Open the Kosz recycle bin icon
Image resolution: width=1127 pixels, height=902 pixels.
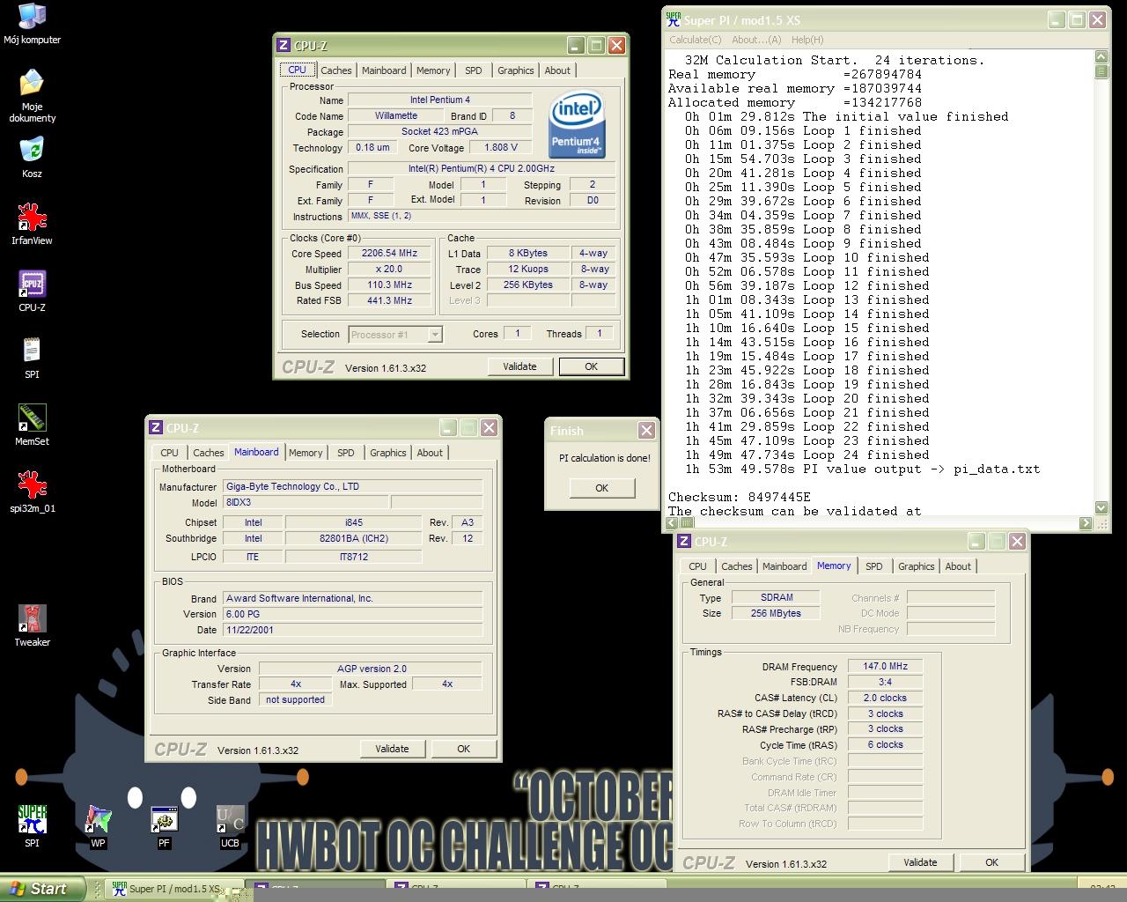pyautogui.click(x=32, y=150)
